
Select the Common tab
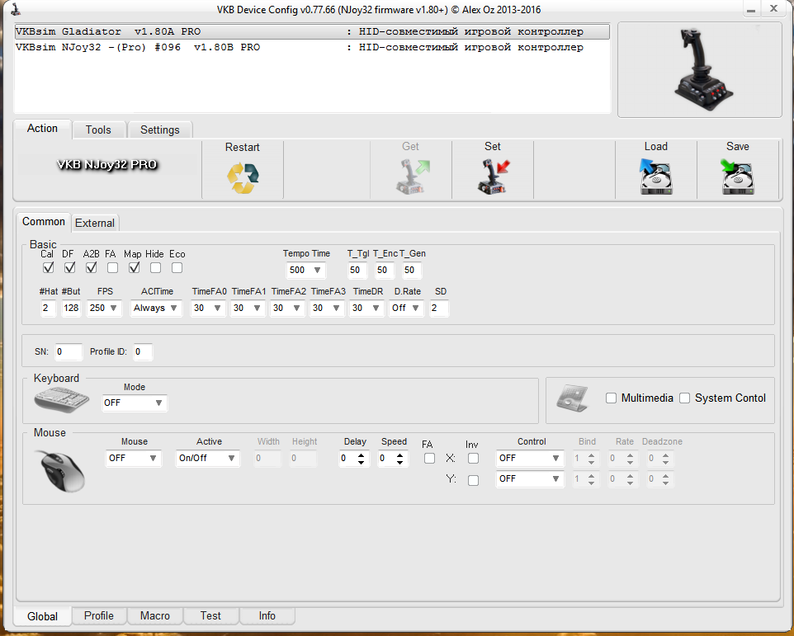[44, 222]
